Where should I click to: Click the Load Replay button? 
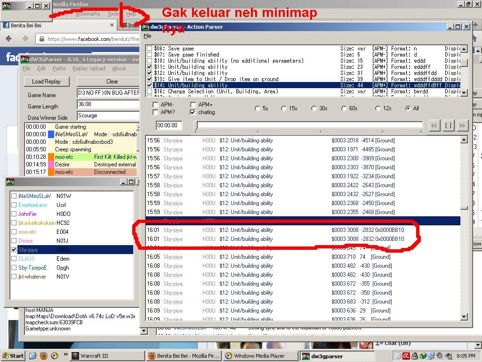coord(47,82)
